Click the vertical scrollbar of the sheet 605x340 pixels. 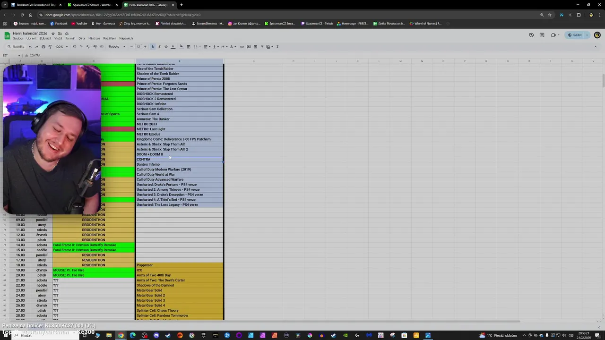click(x=603, y=80)
